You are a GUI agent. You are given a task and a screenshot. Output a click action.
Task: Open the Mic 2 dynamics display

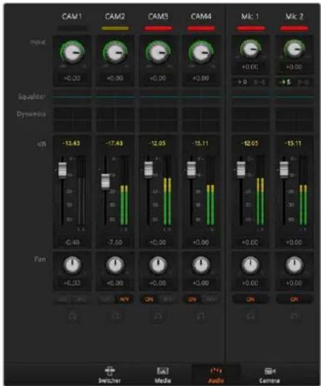[294, 119]
